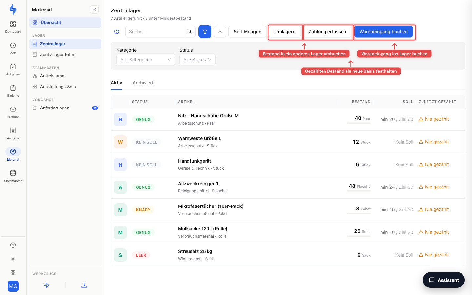Image resolution: width=472 pixels, height=295 pixels.
Task: Focus the Suche search field
Action: point(155,32)
